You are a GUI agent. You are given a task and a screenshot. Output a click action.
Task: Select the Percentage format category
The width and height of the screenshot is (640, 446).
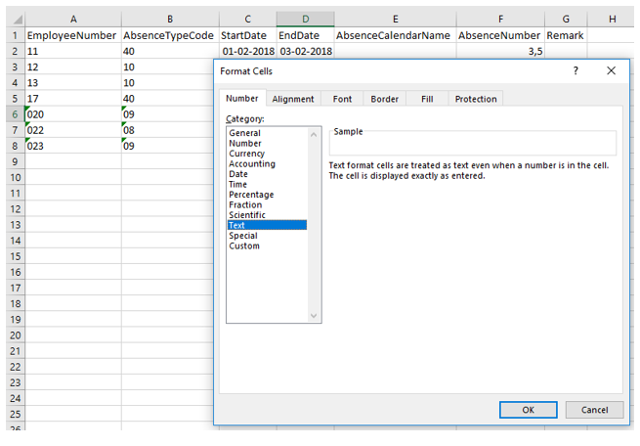click(251, 195)
